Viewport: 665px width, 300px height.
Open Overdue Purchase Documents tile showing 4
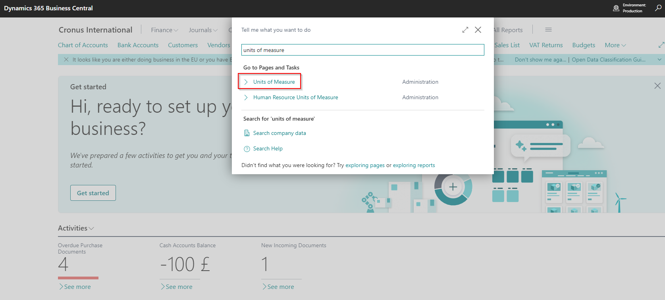coord(78,260)
